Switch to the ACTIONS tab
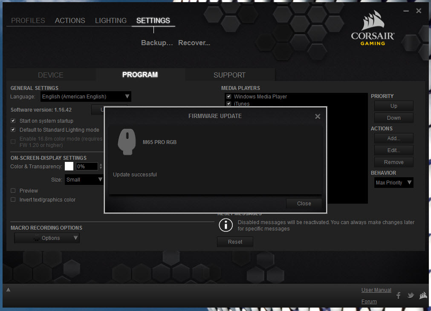Screen dimensions: 431x311 (x=70, y=20)
